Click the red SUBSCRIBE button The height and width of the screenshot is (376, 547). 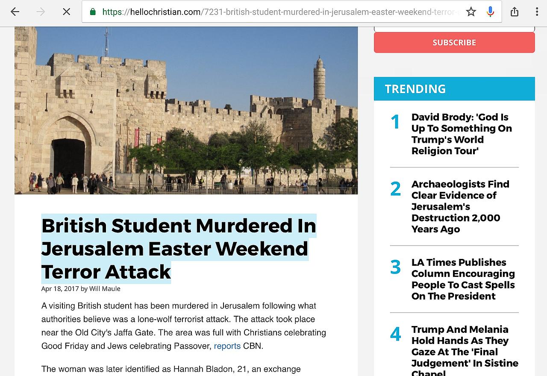tap(454, 42)
